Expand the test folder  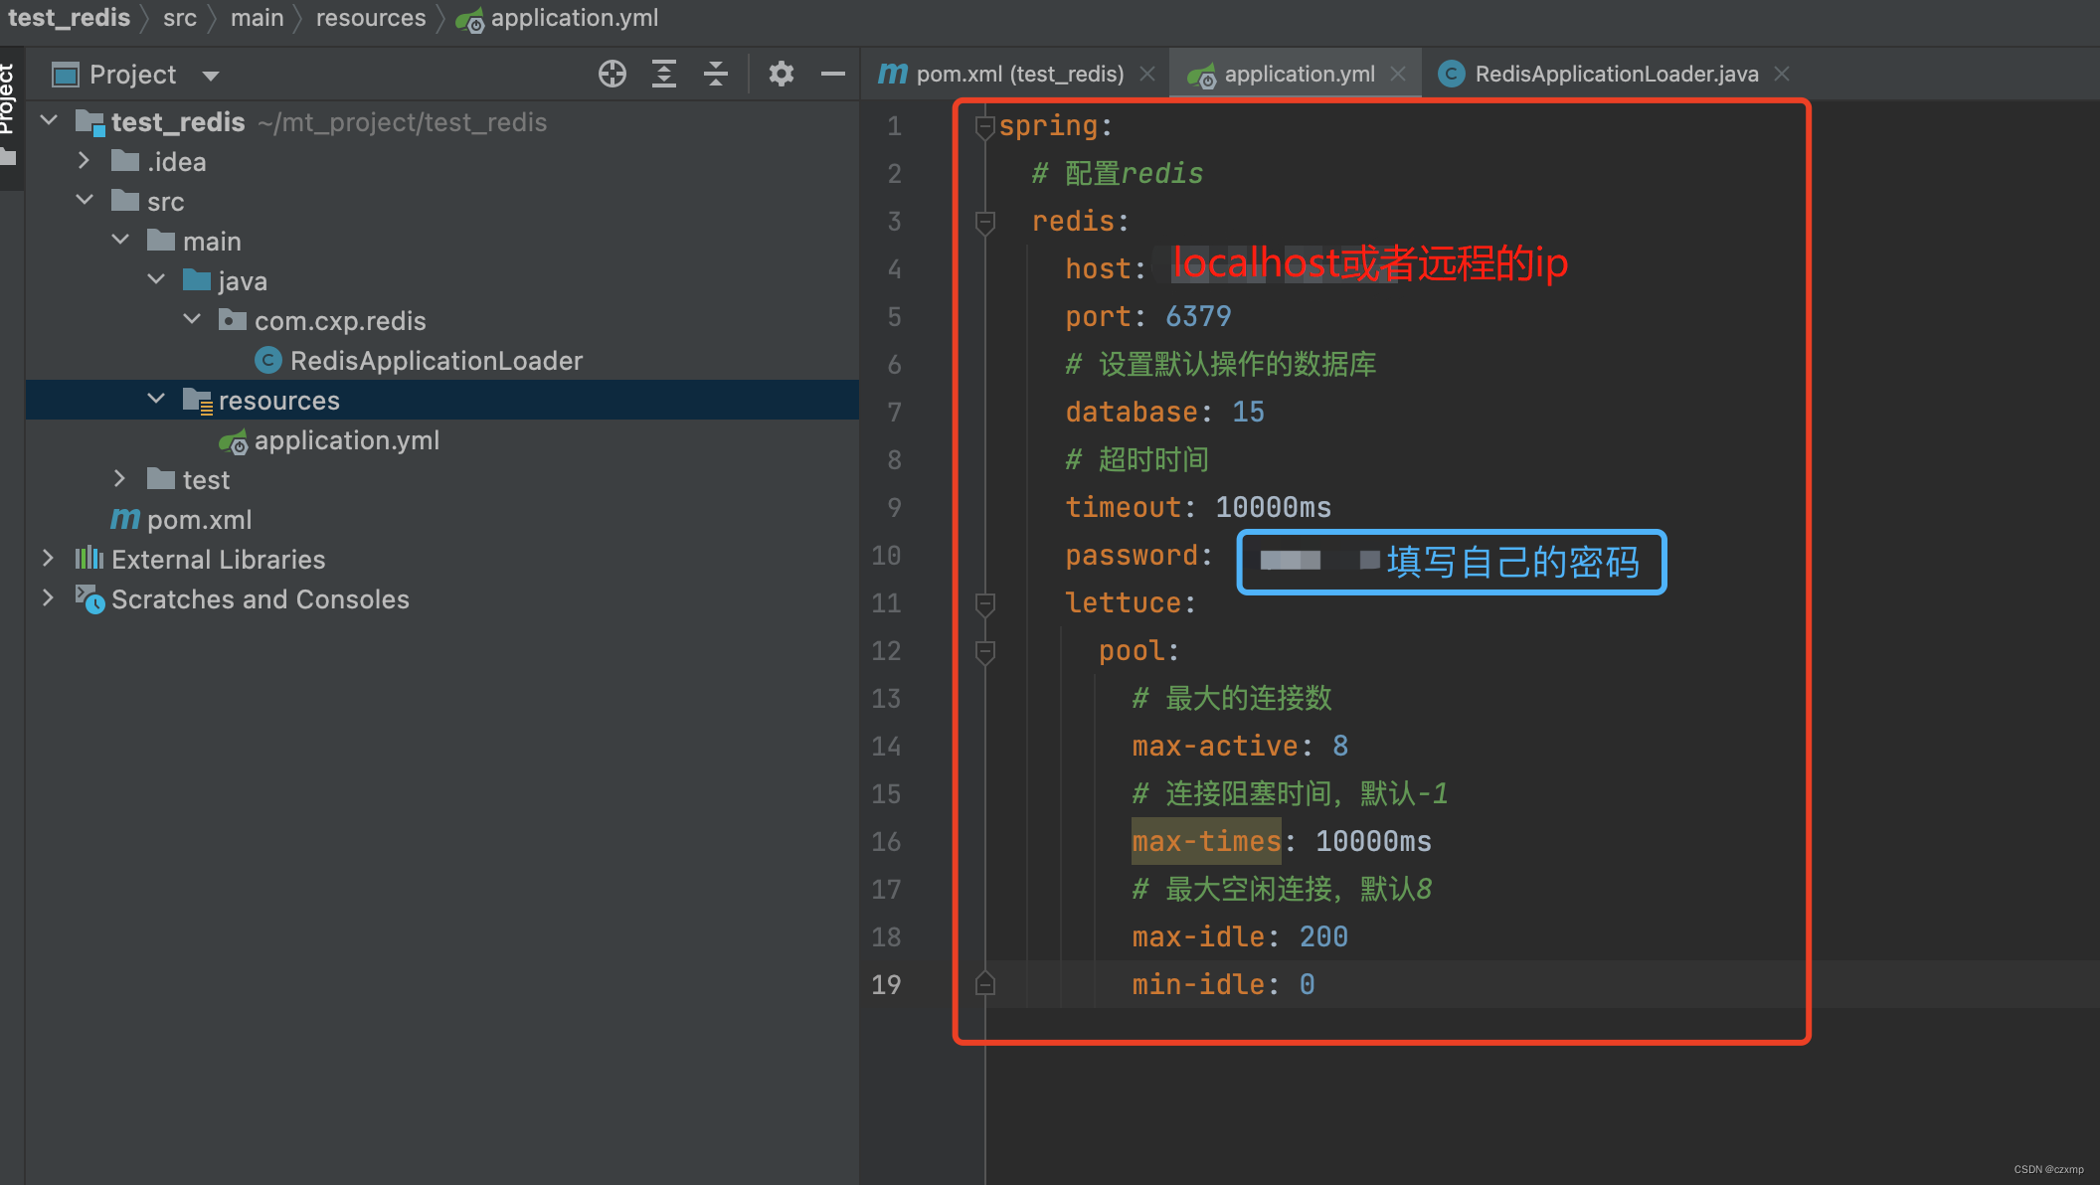pyautogui.click(x=120, y=479)
